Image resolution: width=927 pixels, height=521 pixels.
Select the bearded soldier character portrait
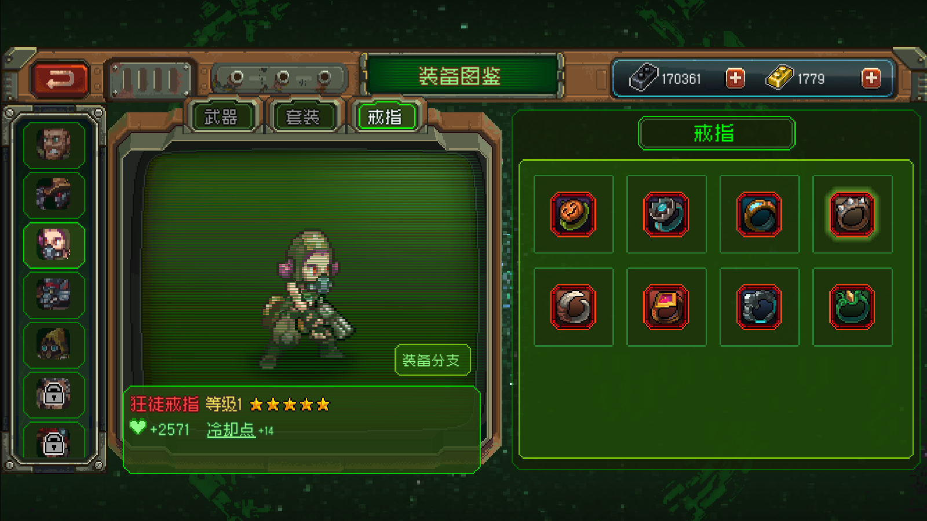pos(54,144)
